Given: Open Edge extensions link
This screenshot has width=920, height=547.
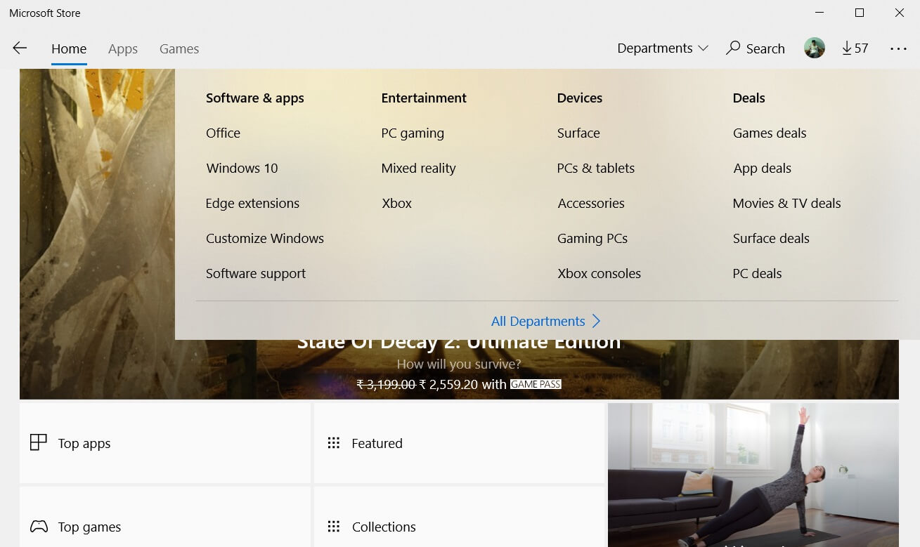Looking at the screenshot, I should (252, 203).
